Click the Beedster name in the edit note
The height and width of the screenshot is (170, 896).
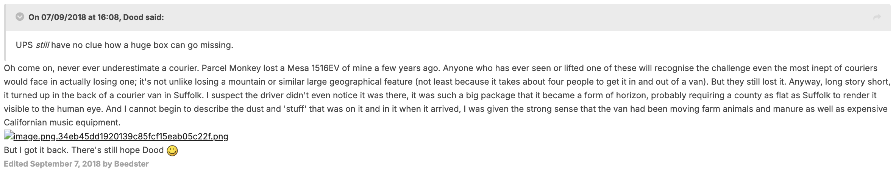click(x=131, y=164)
